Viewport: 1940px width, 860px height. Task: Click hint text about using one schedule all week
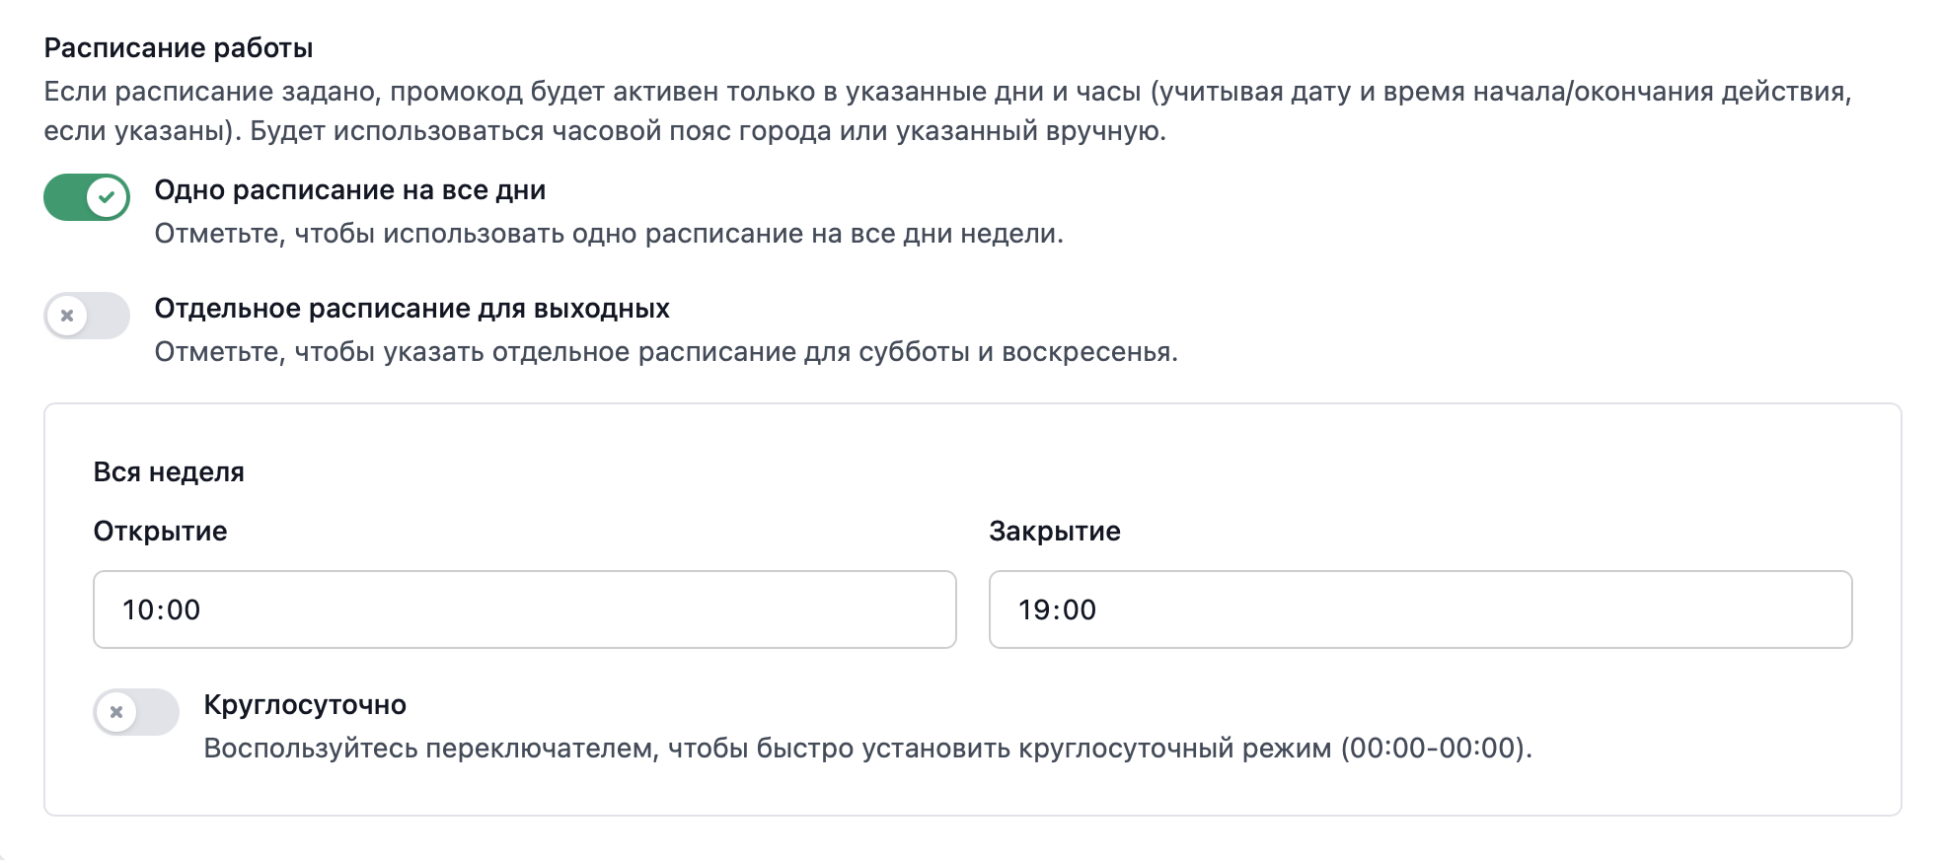(x=609, y=234)
